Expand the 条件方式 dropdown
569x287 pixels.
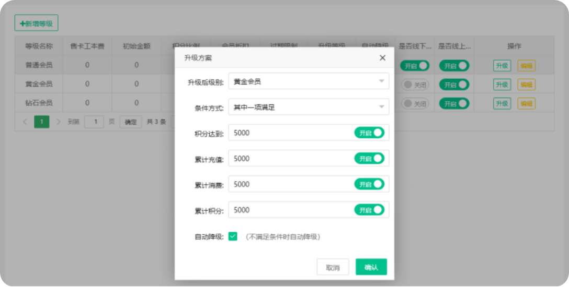tap(309, 107)
